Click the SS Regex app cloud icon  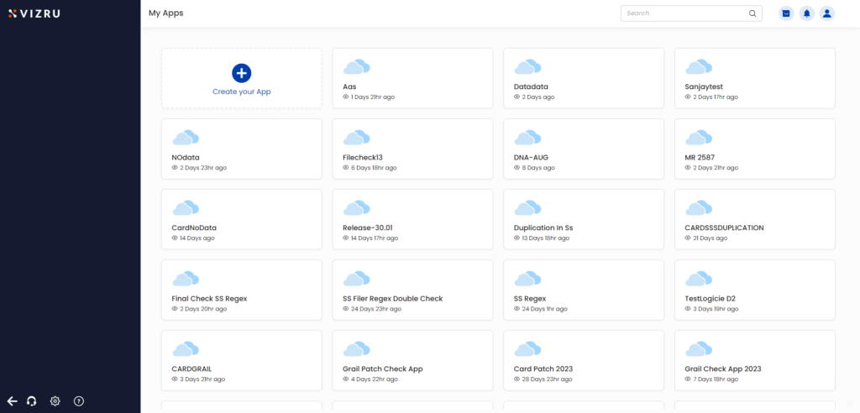click(x=527, y=278)
